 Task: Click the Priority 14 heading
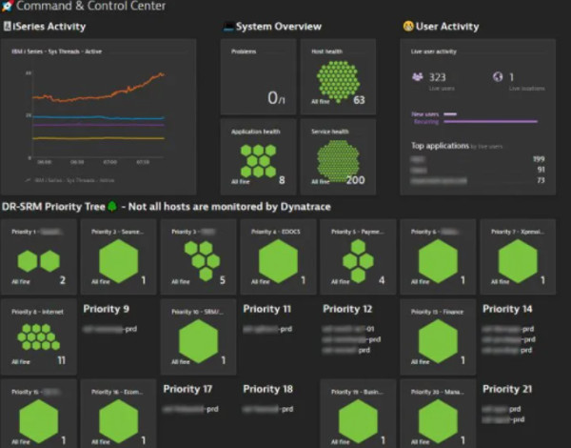click(x=507, y=309)
